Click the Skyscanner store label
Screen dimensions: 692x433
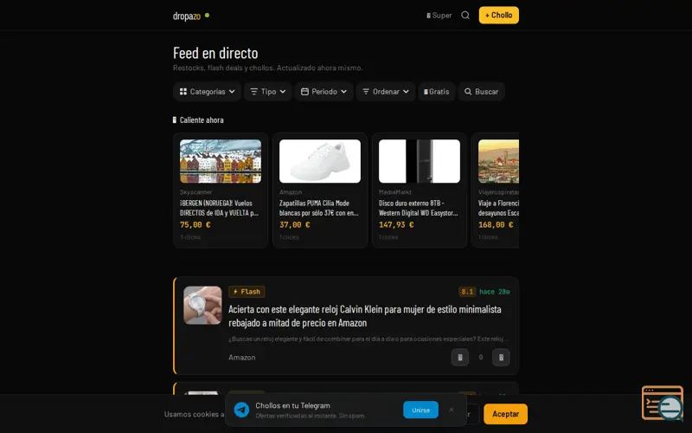tap(196, 192)
